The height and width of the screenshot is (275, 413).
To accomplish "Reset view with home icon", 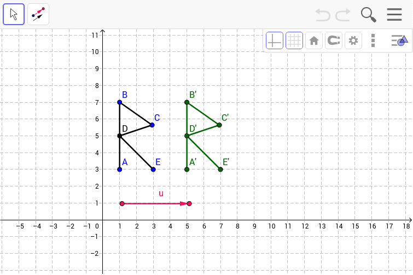I will pyautogui.click(x=314, y=40).
